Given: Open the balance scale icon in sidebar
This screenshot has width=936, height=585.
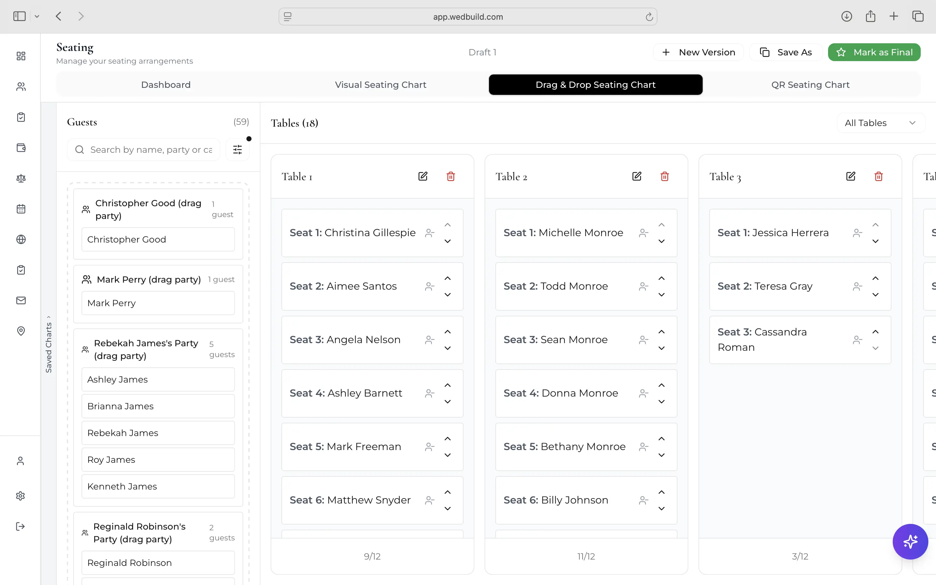Looking at the screenshot, I should [21, 178].
